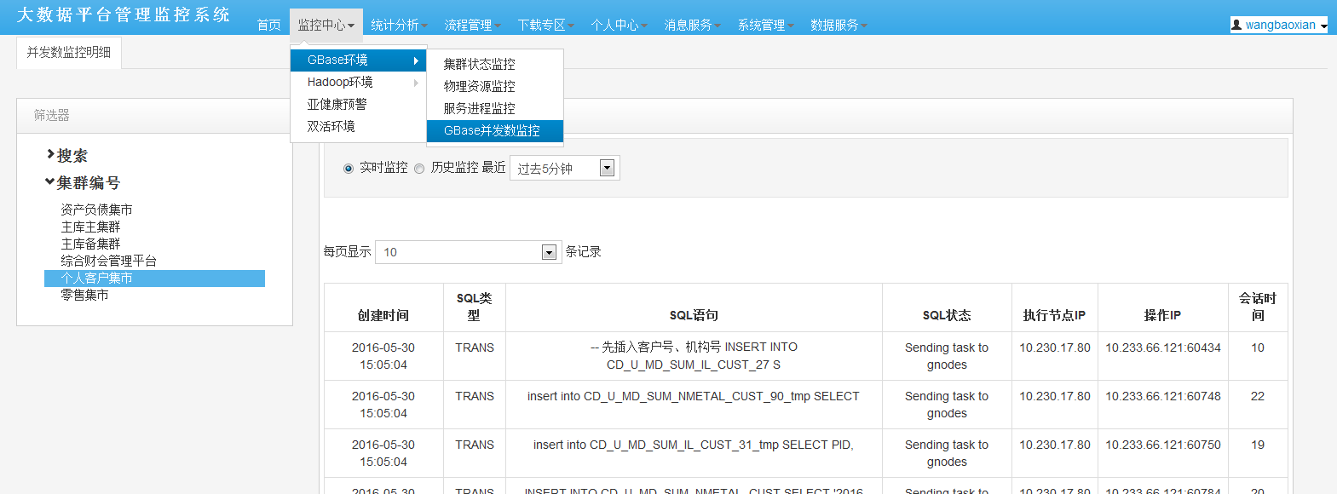
Task: Select the 历史监控 radio button
Action: pyautogui.click(x=419, y=169)
